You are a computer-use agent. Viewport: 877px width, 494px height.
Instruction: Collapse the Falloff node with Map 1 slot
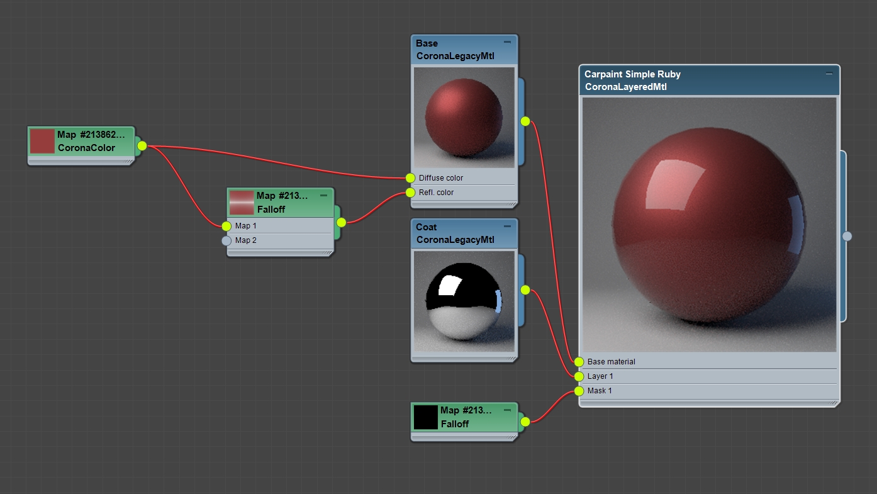click(323, 195)
